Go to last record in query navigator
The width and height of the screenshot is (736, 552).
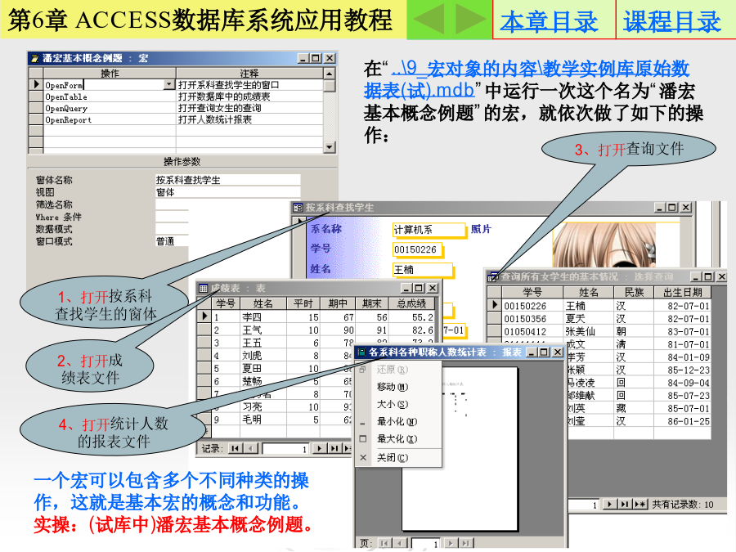pyautogui.click(x=624, y=505)
